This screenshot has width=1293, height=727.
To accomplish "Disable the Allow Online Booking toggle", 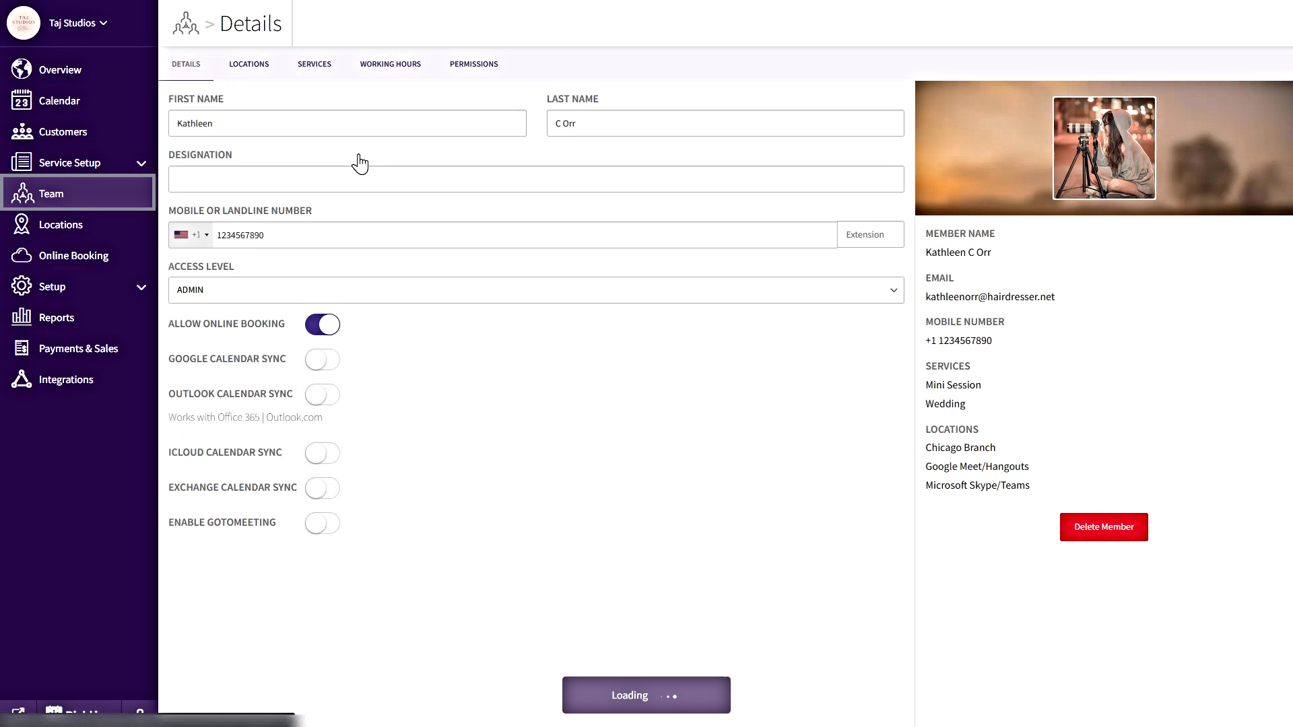I will 322,324.
